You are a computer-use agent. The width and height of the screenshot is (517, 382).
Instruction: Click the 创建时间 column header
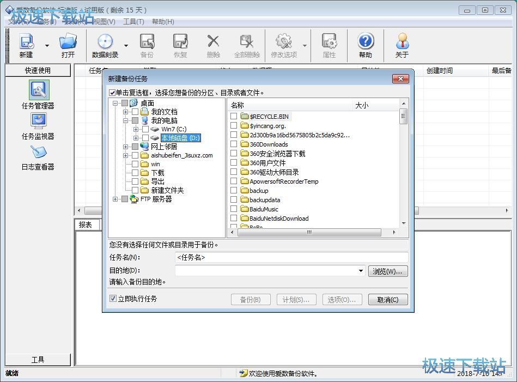coord(455,70)
